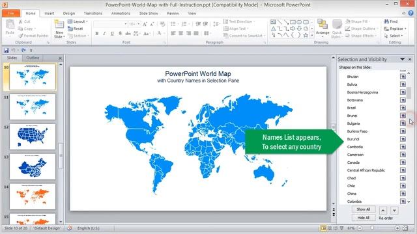Open the font name combo box
The width and height of the screenshot is (417, 234).
tap(110, 24)
